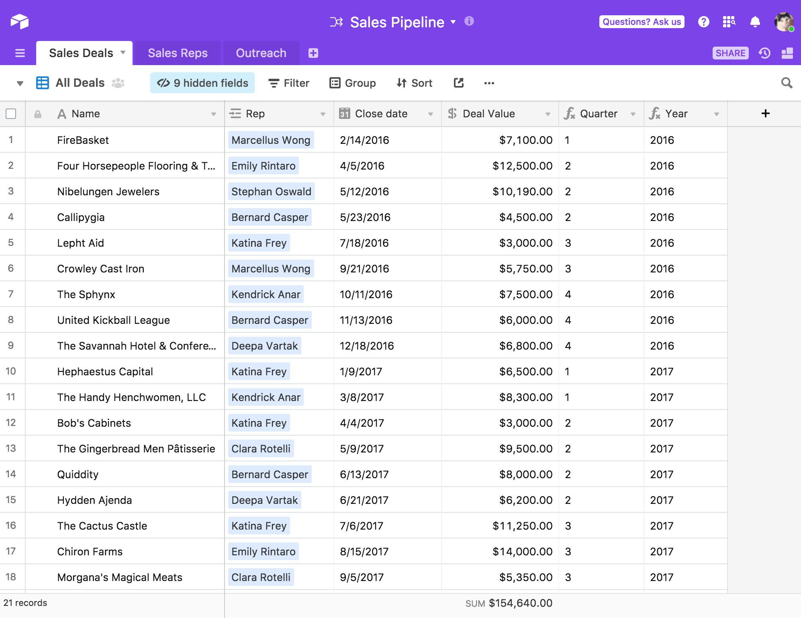Open Year column dropdown arrow

click(717, 114)
